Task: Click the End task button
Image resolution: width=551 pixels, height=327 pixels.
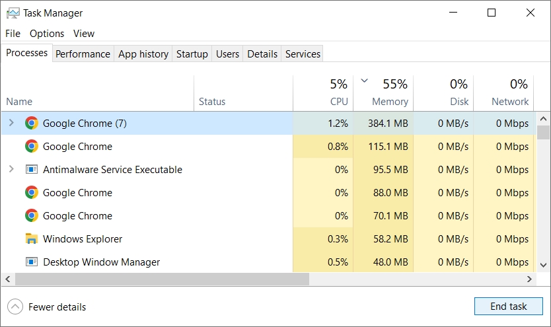Action: point(509,307)
